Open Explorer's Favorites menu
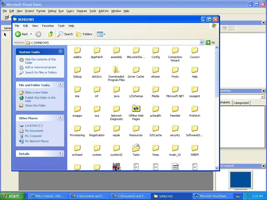 tap(48, 26)
